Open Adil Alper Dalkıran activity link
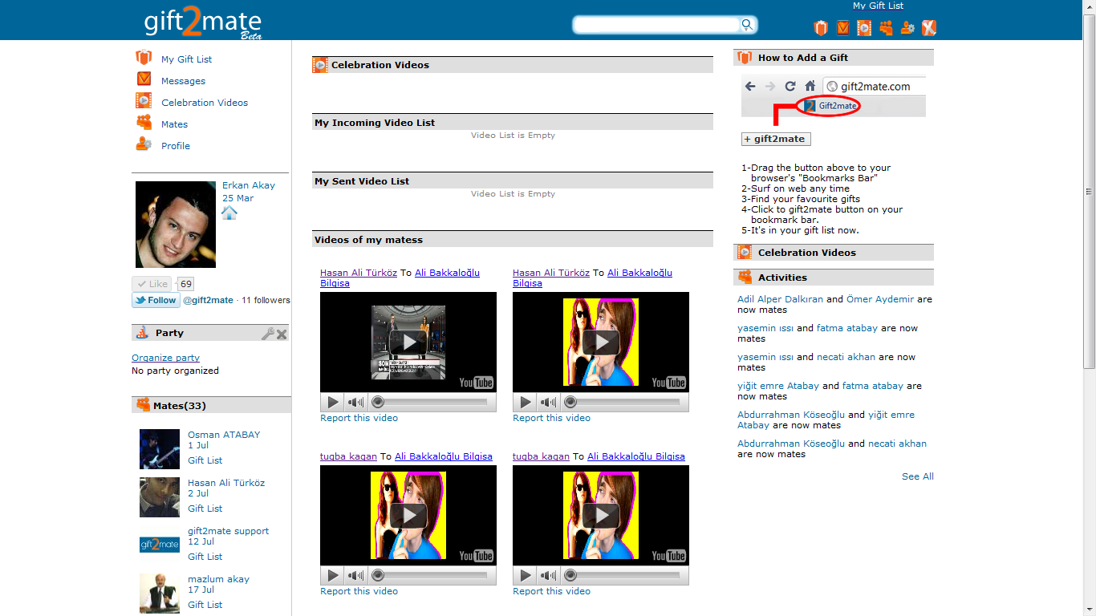The height and width of the screenshot is (616, 1096). 780,299
